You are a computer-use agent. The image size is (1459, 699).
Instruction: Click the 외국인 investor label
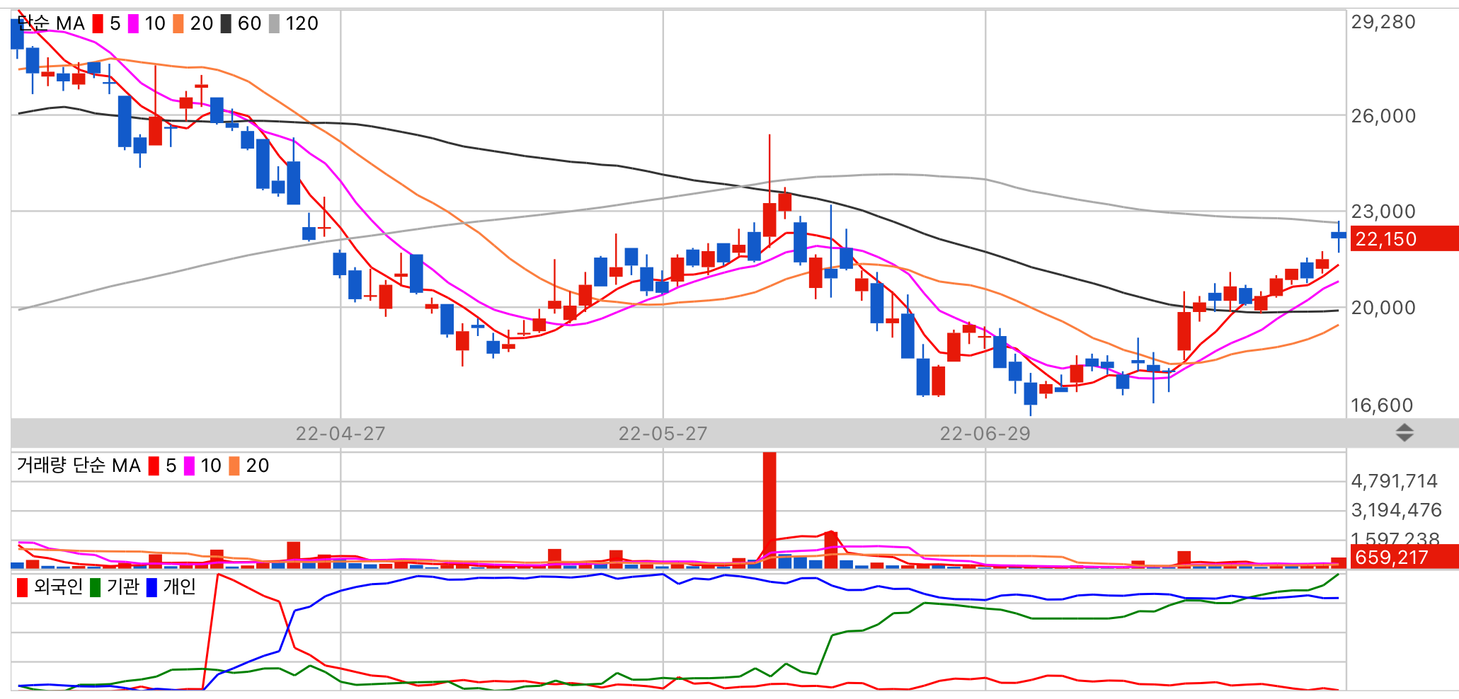(58, 587)
